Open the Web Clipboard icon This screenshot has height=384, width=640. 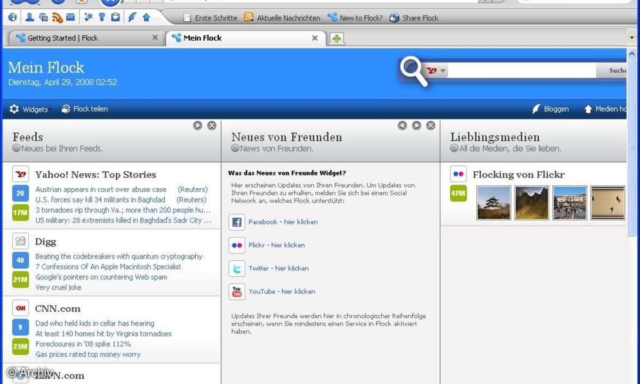click(115, 18)
